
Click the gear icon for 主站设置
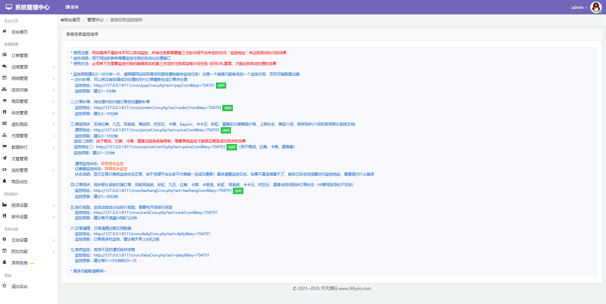4,239
